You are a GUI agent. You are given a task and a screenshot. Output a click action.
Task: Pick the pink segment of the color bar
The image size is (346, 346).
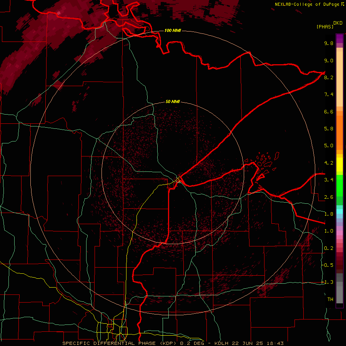tap(339, 233)
